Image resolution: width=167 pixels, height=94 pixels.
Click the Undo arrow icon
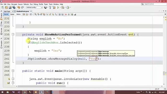(x=19, y=8)
